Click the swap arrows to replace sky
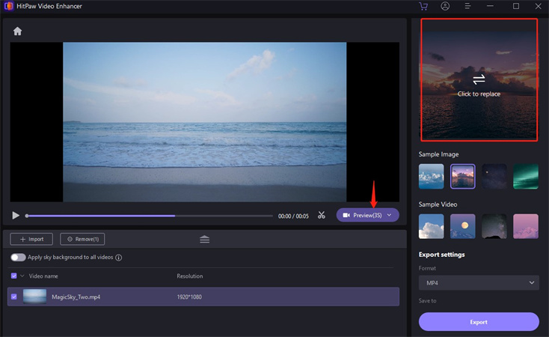The image size is (549, 337). tap(479, 79)
